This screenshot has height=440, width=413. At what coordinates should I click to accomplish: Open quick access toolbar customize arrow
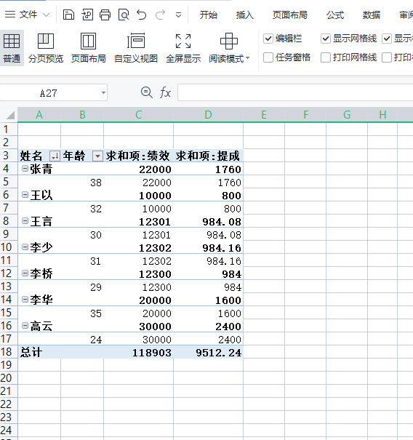click(178, 15)
